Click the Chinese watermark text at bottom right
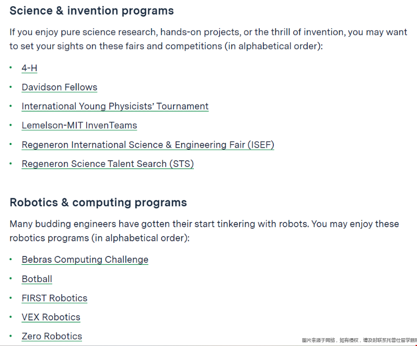 tap(358, 340)
